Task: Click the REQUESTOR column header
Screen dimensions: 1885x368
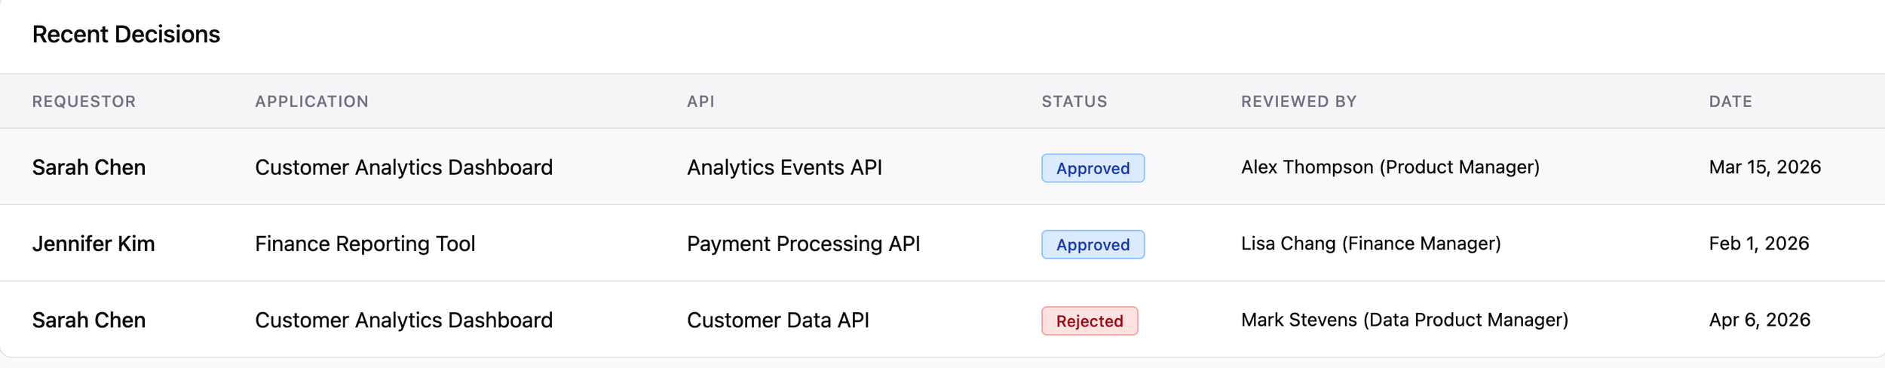Action: (x=84, y=102)
